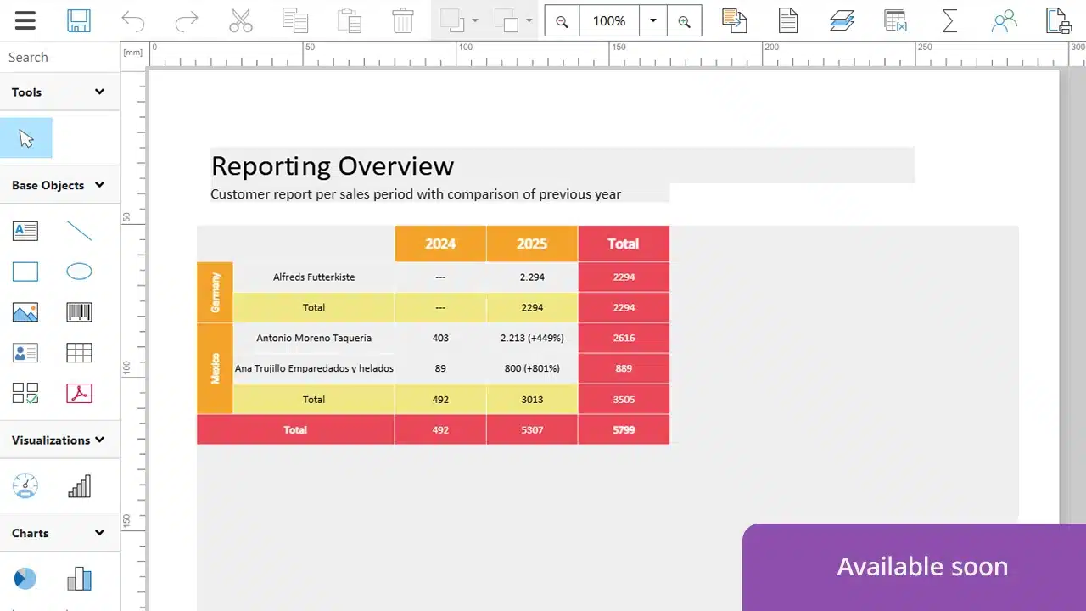The height and width of the screenshot is (611, 1086).
Task: Select the Barcode object tool
Action: 79,312
